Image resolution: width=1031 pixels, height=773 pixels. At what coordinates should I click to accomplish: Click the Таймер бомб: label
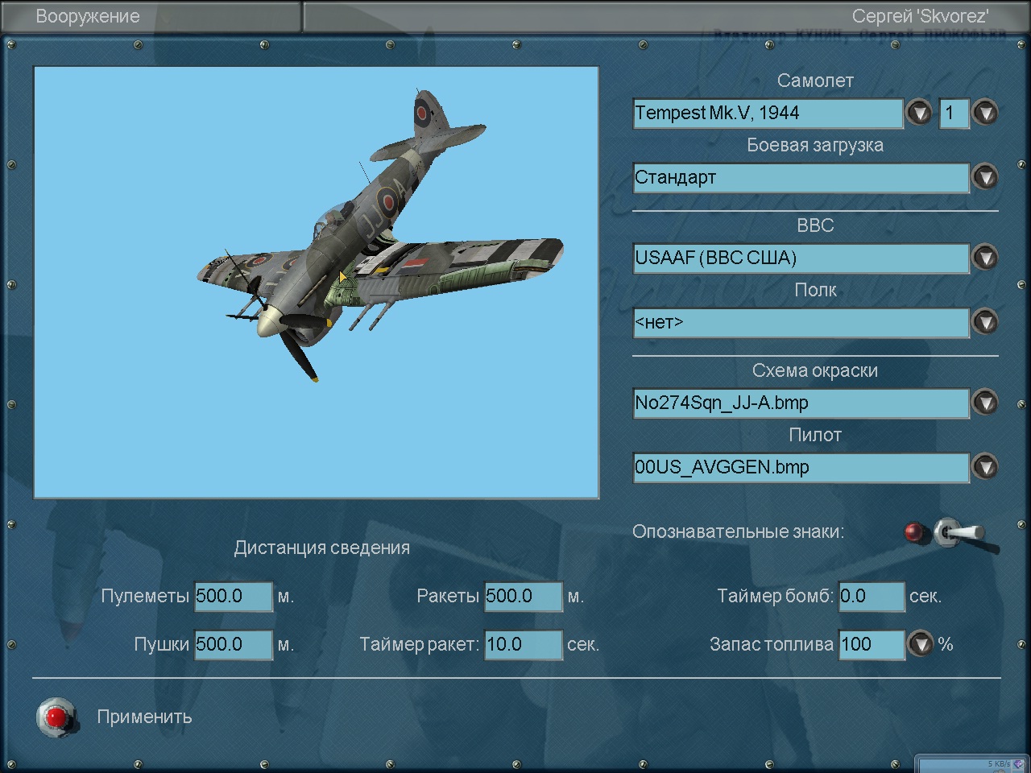point(776,596)
